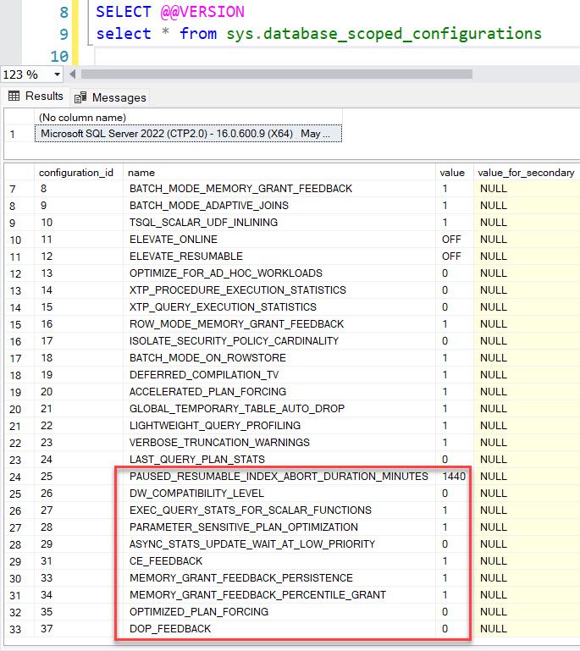Click NULL value_for_secondary for CE_FEEDBACK row
Viewport: 580px width, 651px height.
pos(527,561)
